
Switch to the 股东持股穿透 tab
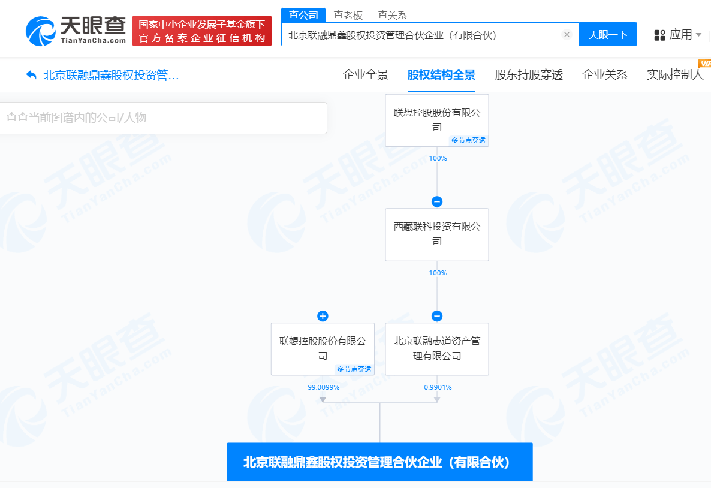(529, 75)
